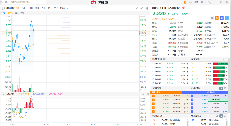Select the 五日 five-day chart tab
The width and height of the screenshot is (231, 126).
24,8
